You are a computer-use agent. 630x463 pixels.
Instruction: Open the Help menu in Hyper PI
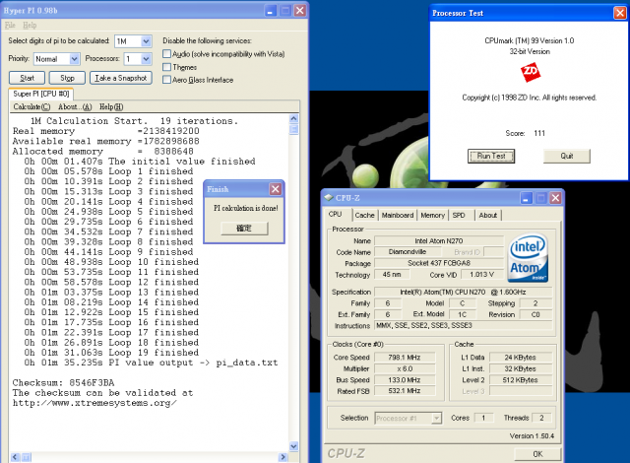pos(30,25)
